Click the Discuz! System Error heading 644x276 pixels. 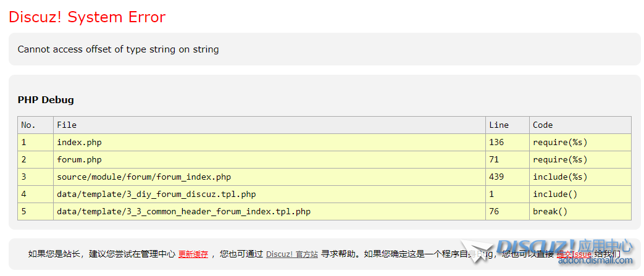[87, 17]
